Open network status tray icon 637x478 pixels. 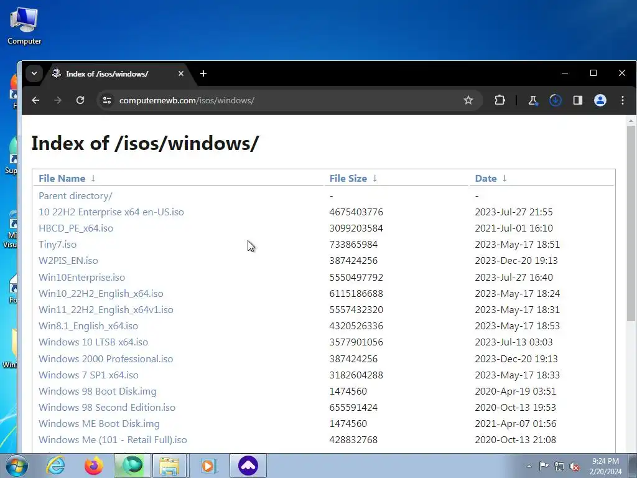click(x=559, y=466)
